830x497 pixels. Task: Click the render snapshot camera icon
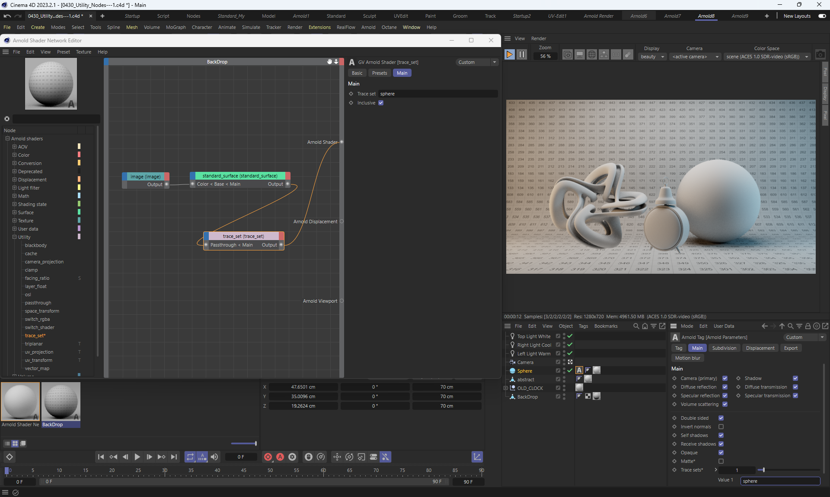pyautogui.click(x=820, y=55)
